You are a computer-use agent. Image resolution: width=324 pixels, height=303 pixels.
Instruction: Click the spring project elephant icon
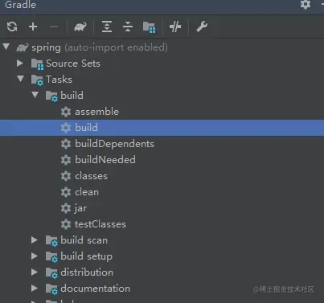point(23,47)
